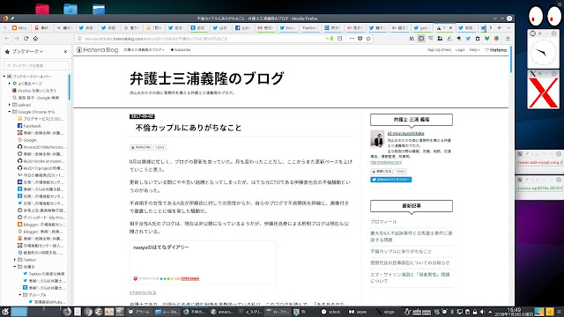Focus the bookmark search field
This screenshot has width=564, height=317.
tap(36, 66)
